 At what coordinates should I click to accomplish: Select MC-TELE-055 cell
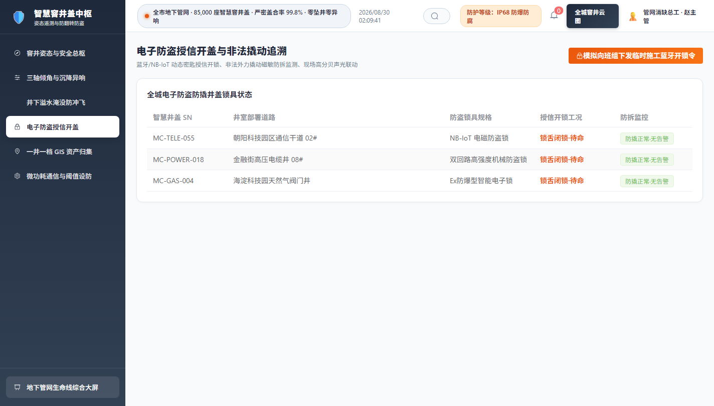[x=174, y=138]
